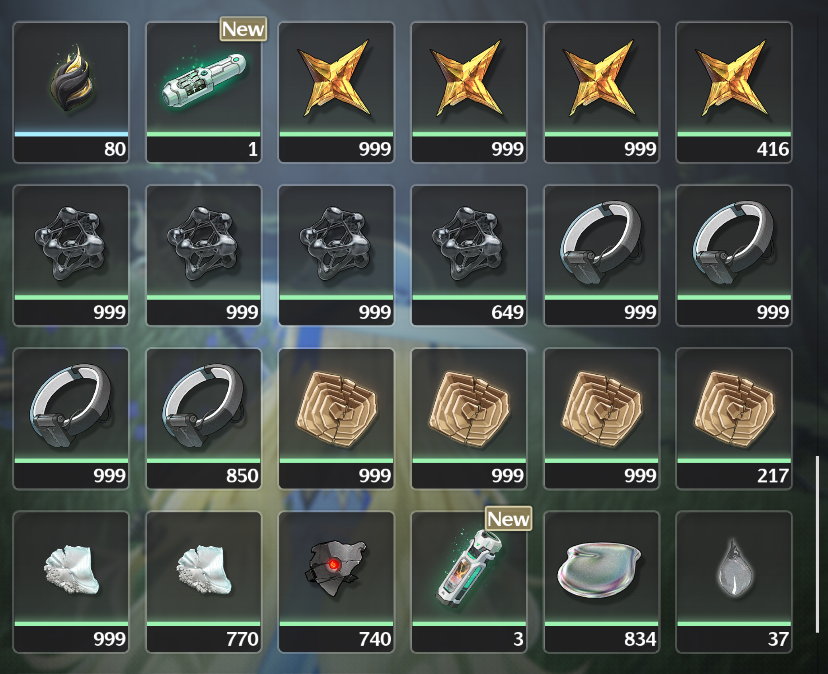Select the silver droplet item with 37
Image resolution: width=828 pixels, height=674 pixels.
tap(734, 582)
